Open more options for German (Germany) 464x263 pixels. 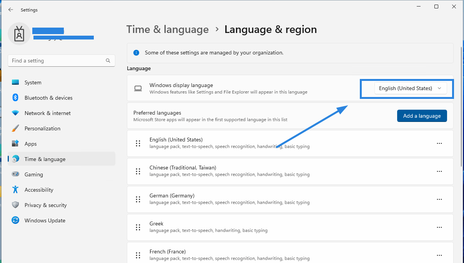[x=439, y=199]
